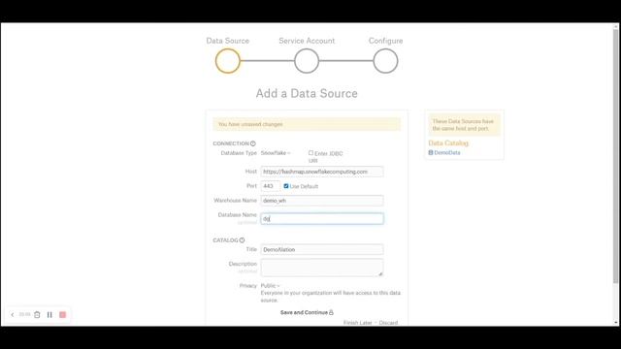Select the Configure step circle
This screenshot has width=621, height=349.
(385, 61)
